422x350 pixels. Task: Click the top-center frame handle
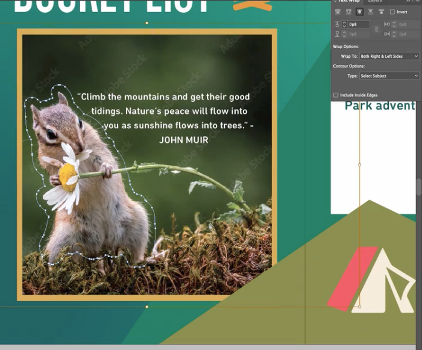146,23
